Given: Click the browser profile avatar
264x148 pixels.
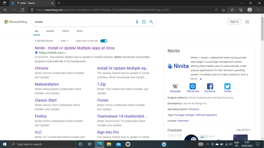Looking at the screenshot, I should [250, 10].
